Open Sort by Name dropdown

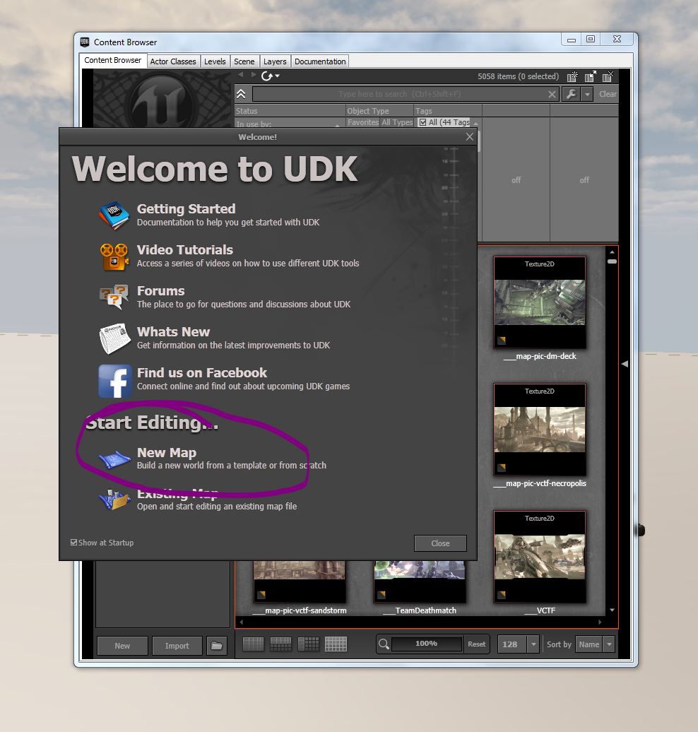(x=609, y=644)
